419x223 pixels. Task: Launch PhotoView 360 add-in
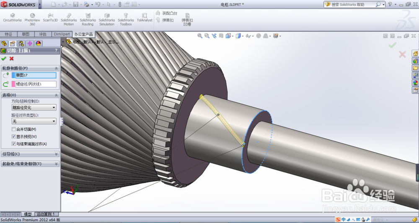[32, 20]
